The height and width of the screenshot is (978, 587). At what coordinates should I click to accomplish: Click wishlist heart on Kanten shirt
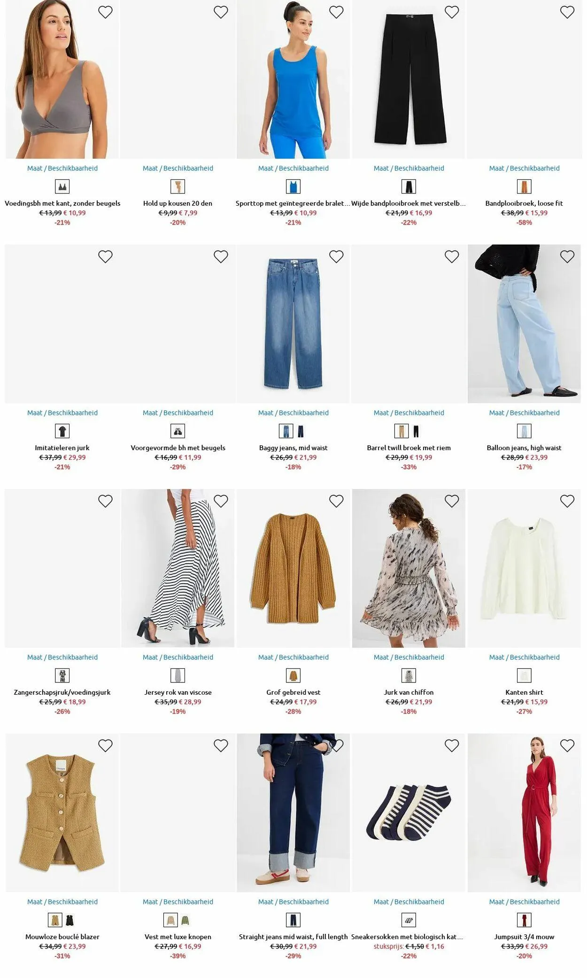567,501
